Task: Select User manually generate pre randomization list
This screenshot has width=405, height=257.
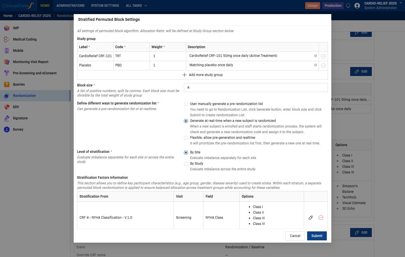Action: coord(186,104)
